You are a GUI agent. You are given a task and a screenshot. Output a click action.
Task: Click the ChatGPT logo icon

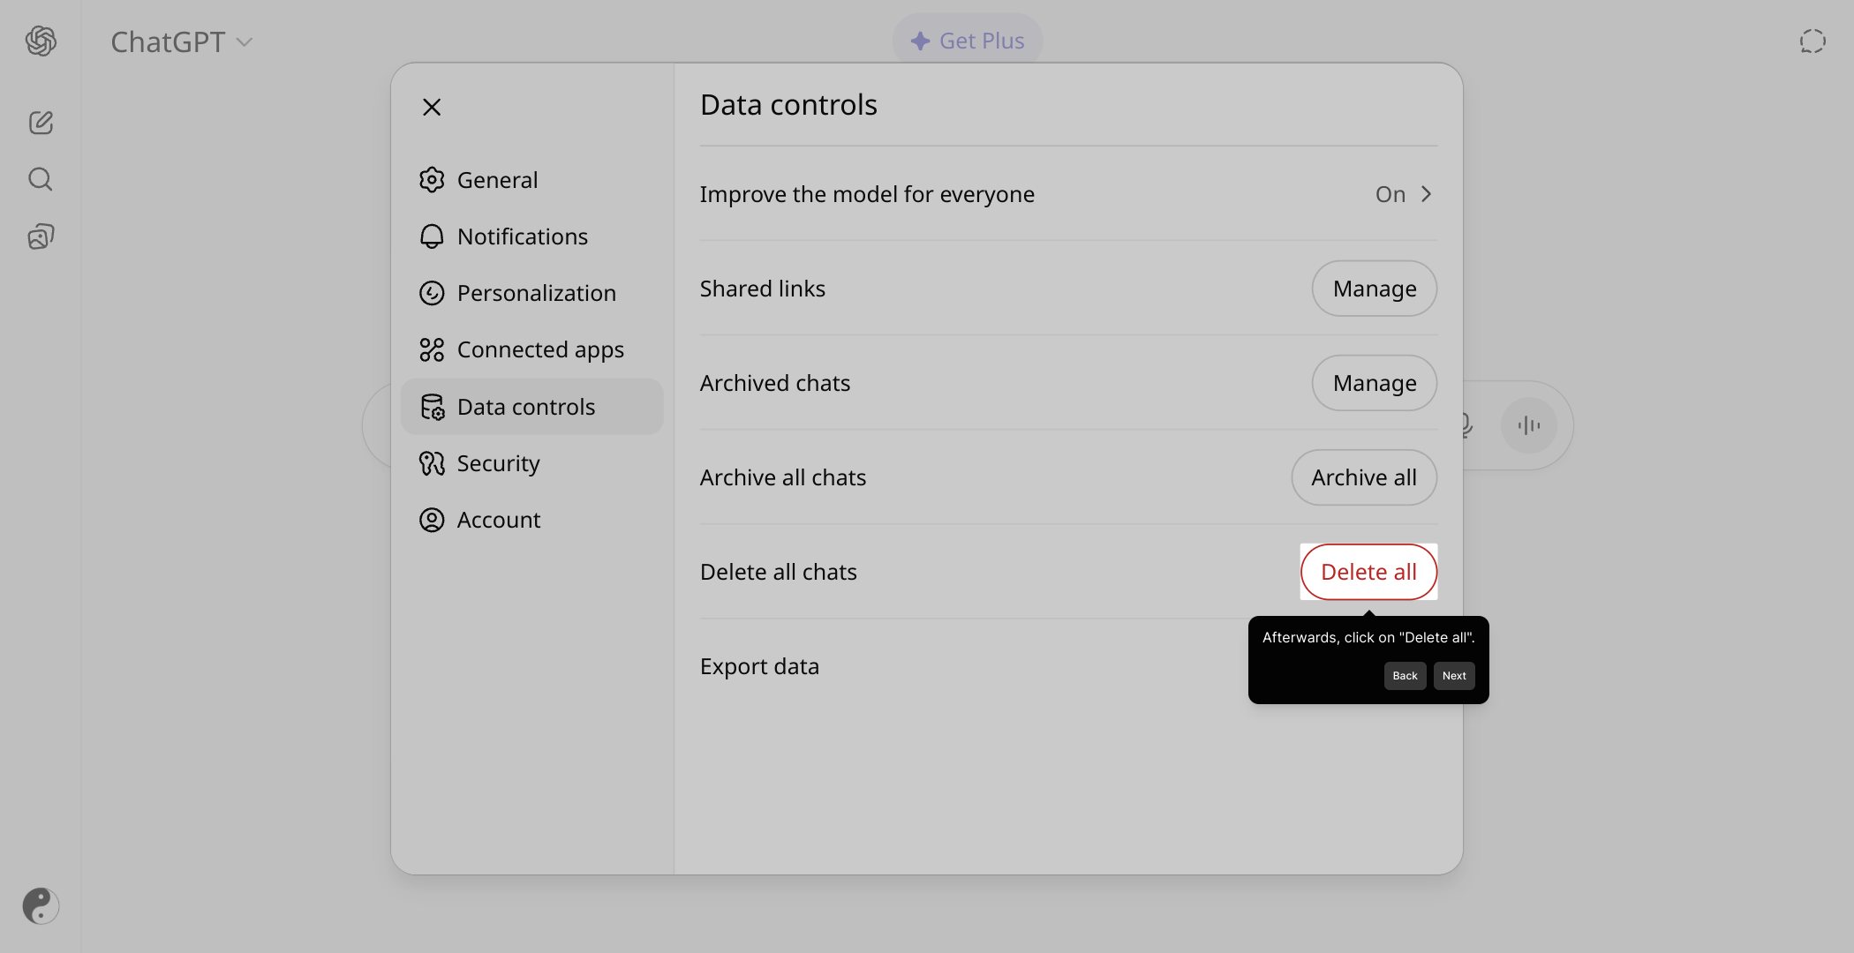(41, 41)
